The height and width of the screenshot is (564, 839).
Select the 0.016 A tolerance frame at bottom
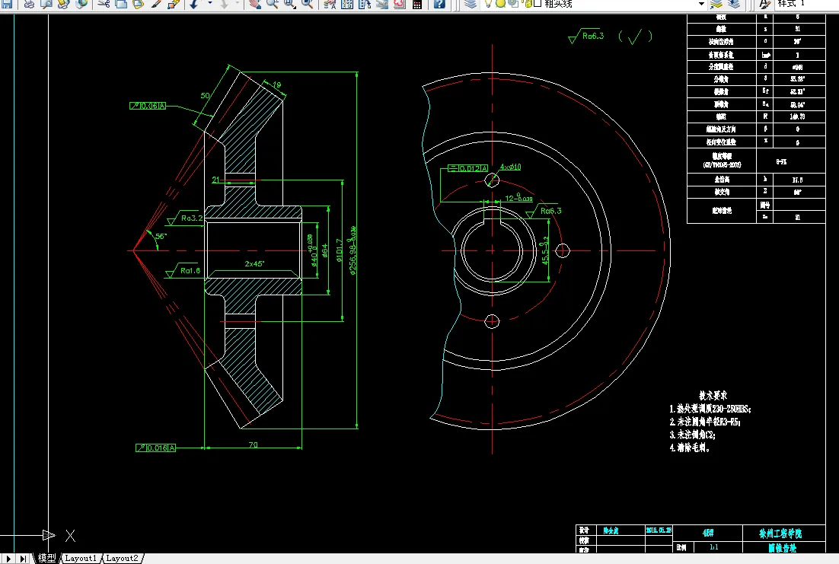pyautogui.click(x=156, y=448)
